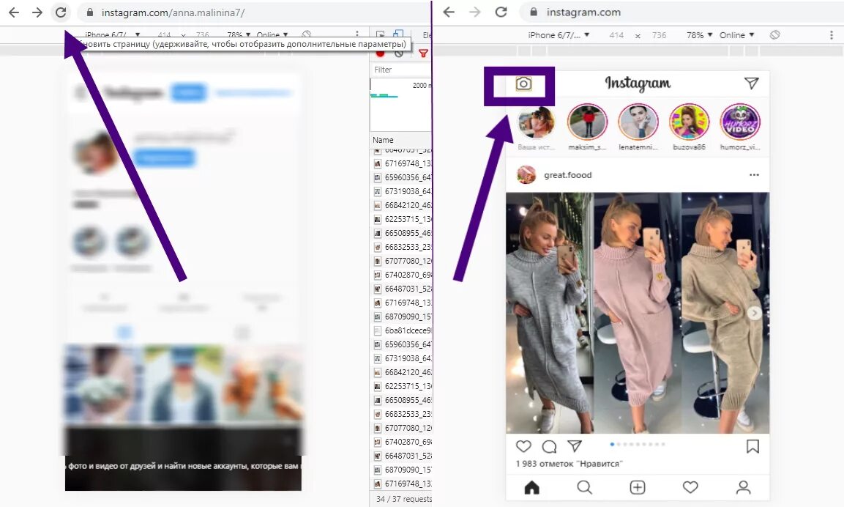
Task: View site info lock in left window
Action: click(90, 12)
